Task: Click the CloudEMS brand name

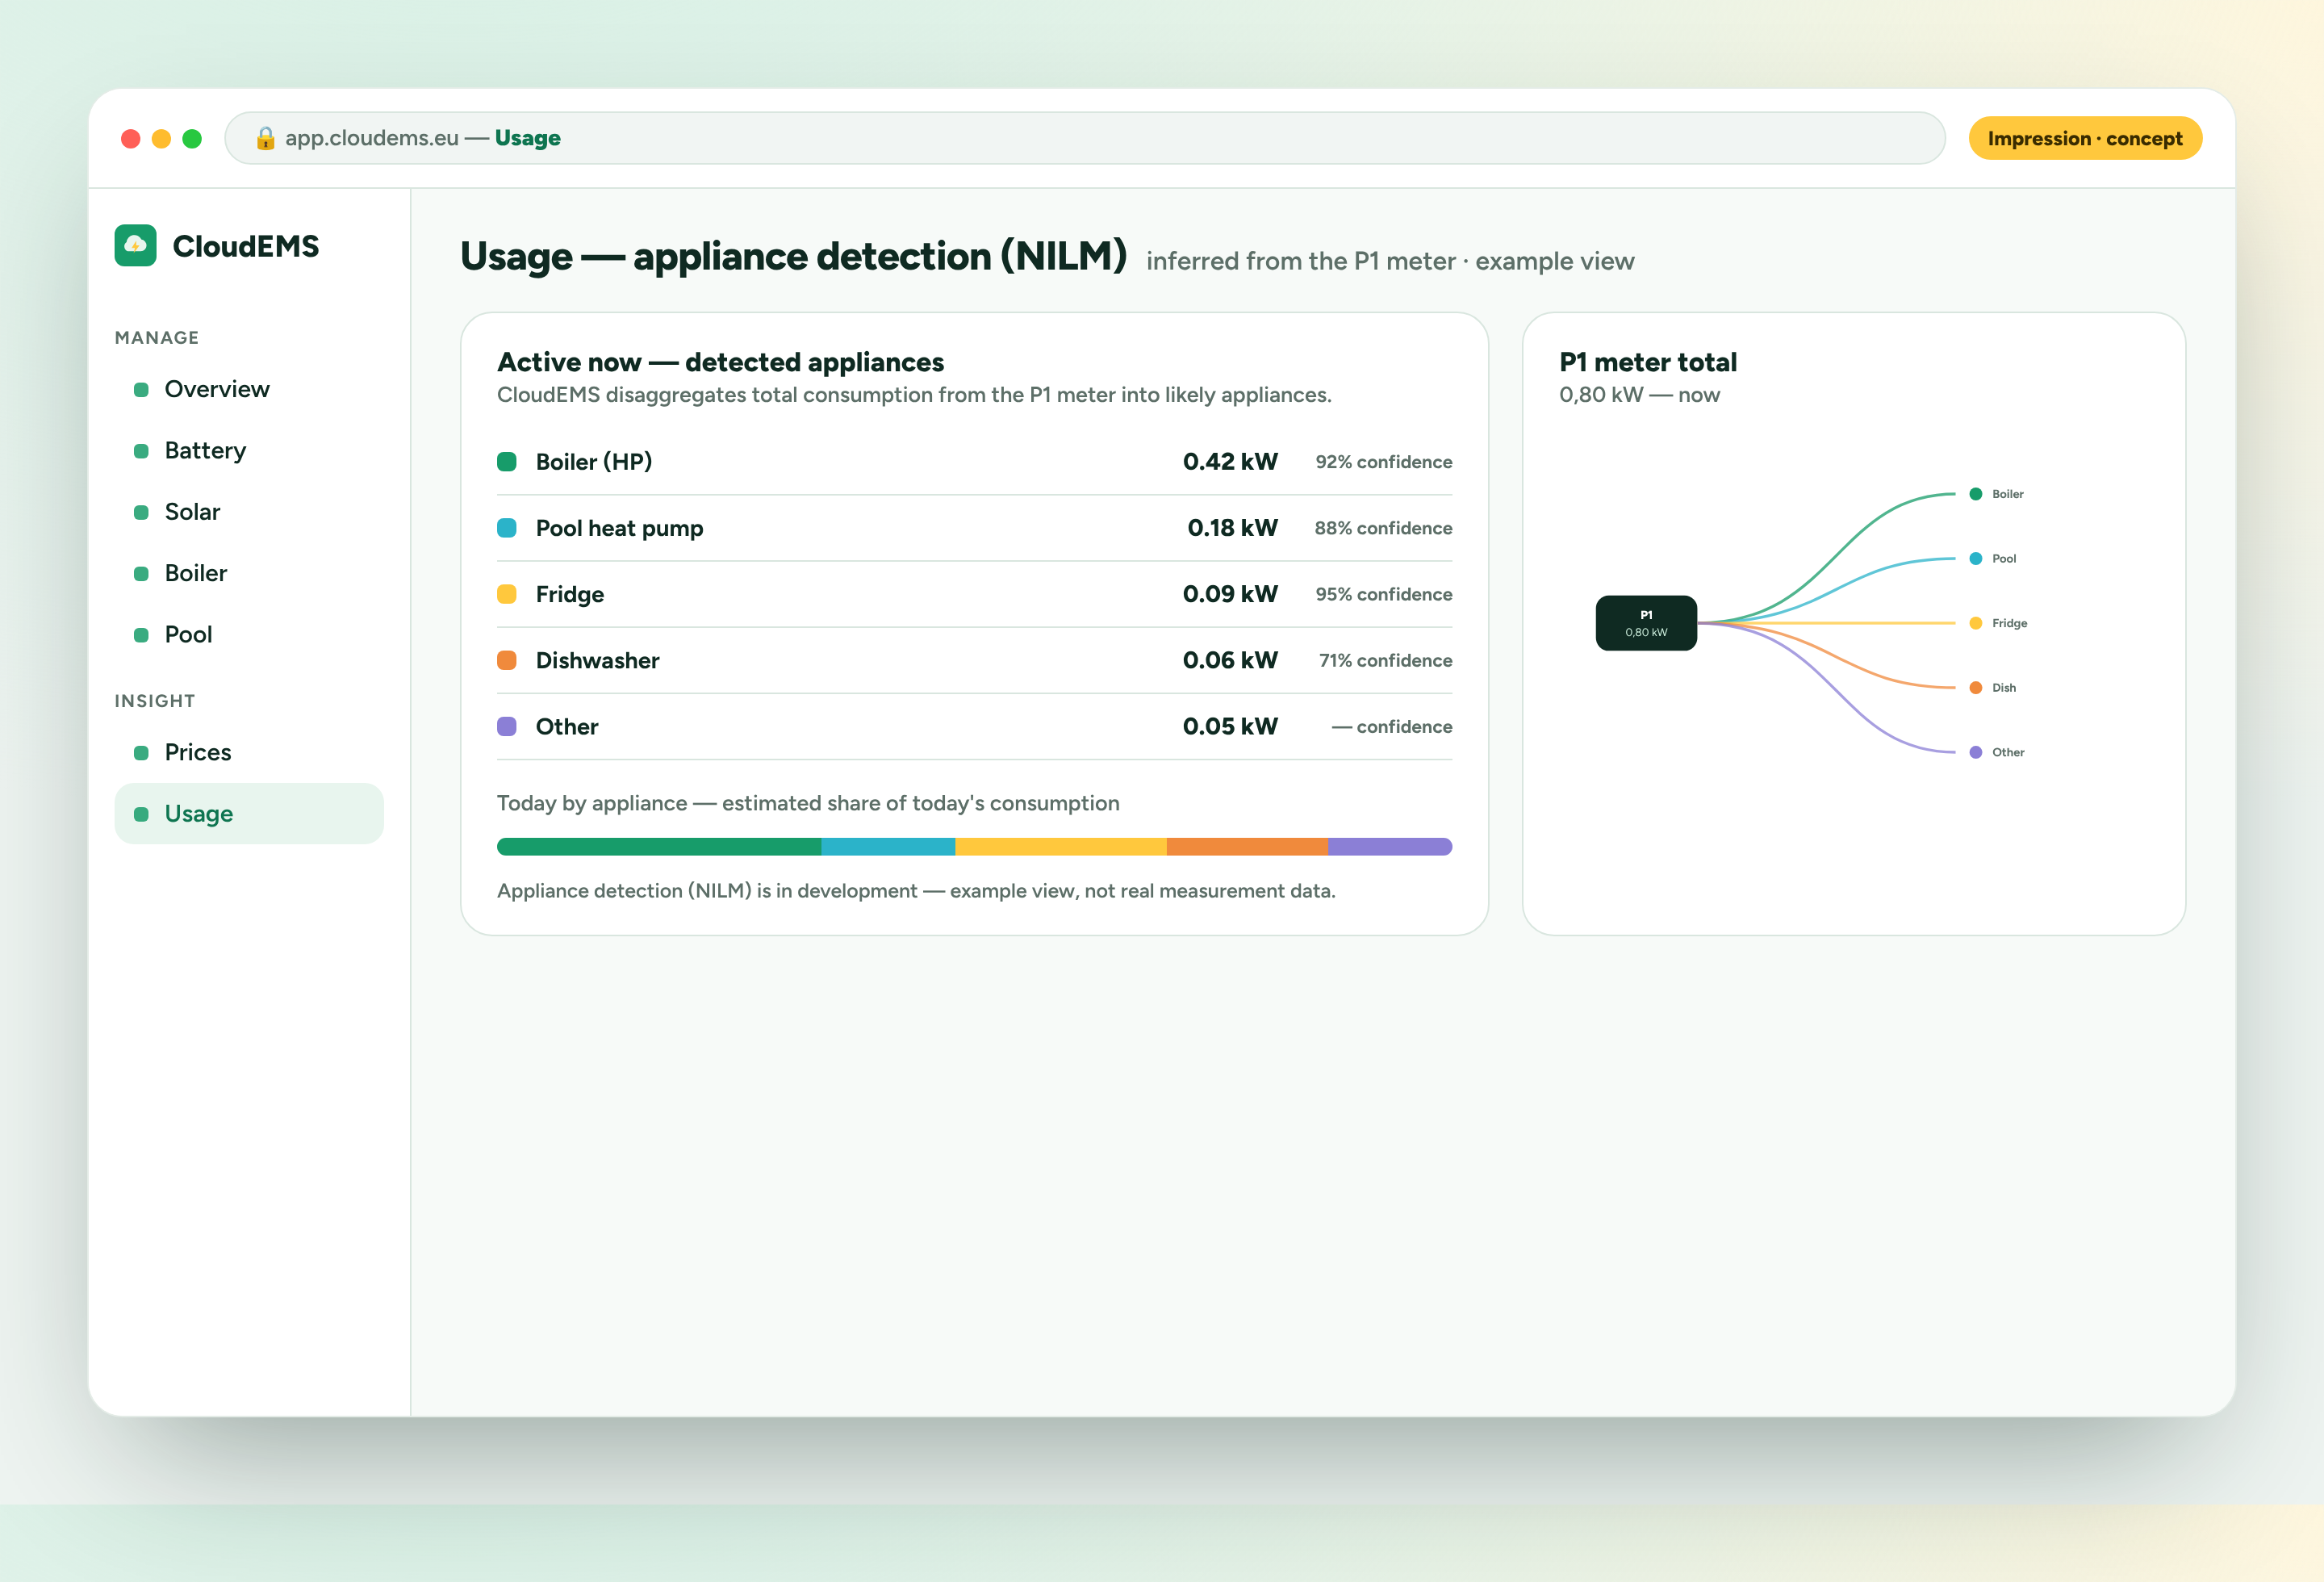Action: click(x=246, y=246)
